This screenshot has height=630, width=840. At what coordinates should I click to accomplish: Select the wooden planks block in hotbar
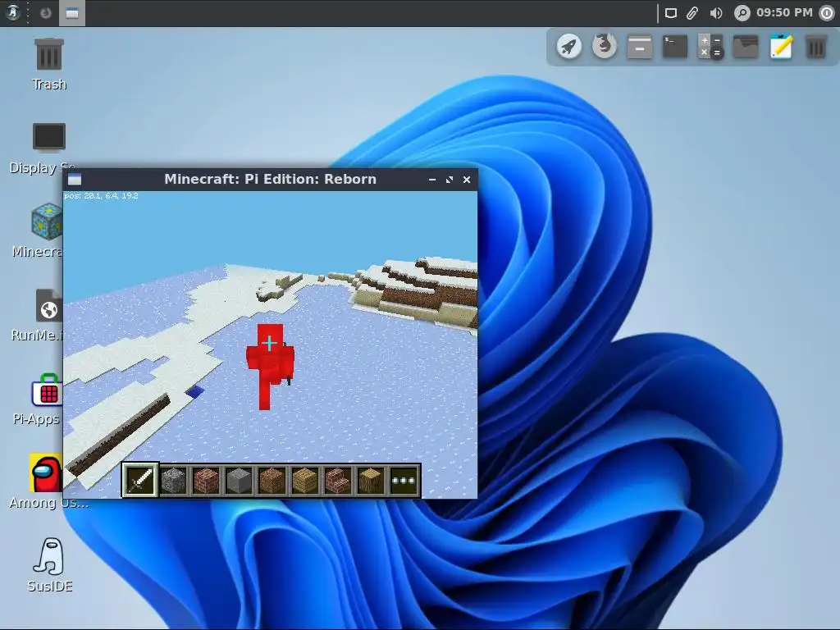[305, 480]
